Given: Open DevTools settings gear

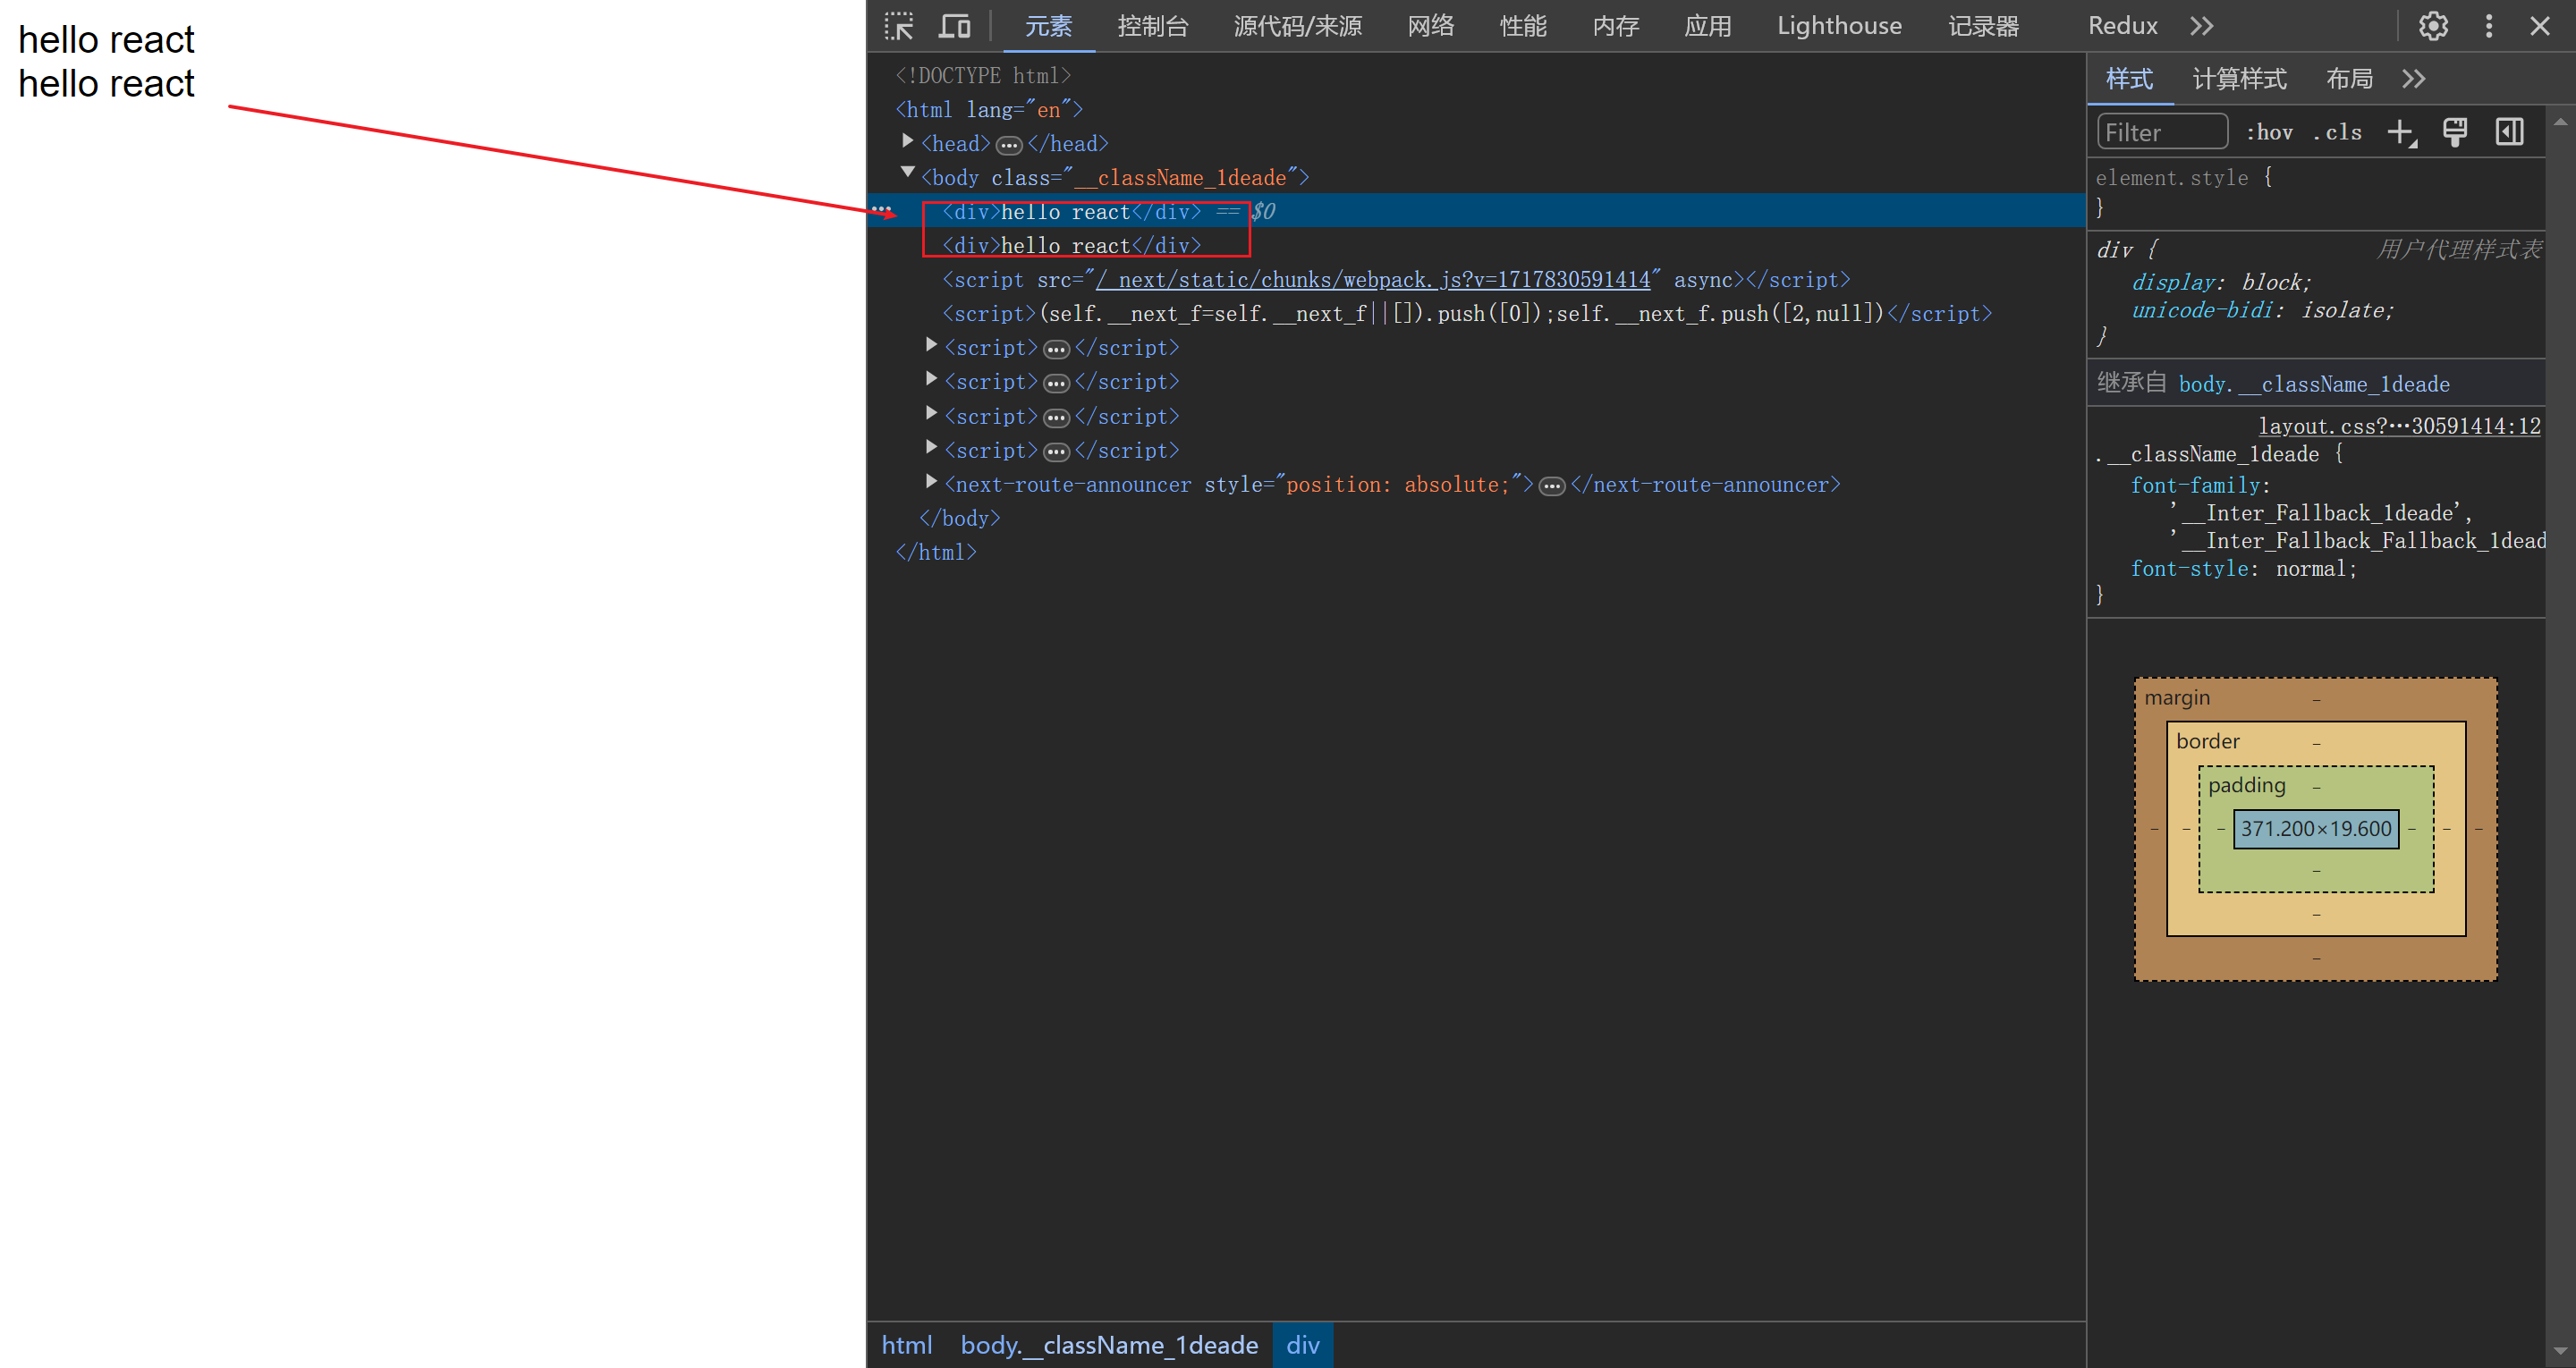Looking at the screenshot, I should [x=2432, y=26].
